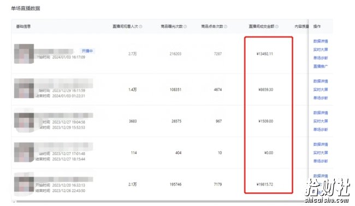355x206 pixels.
Task: Click the ¥13492.11 amount cell
Action: [265, 54]
